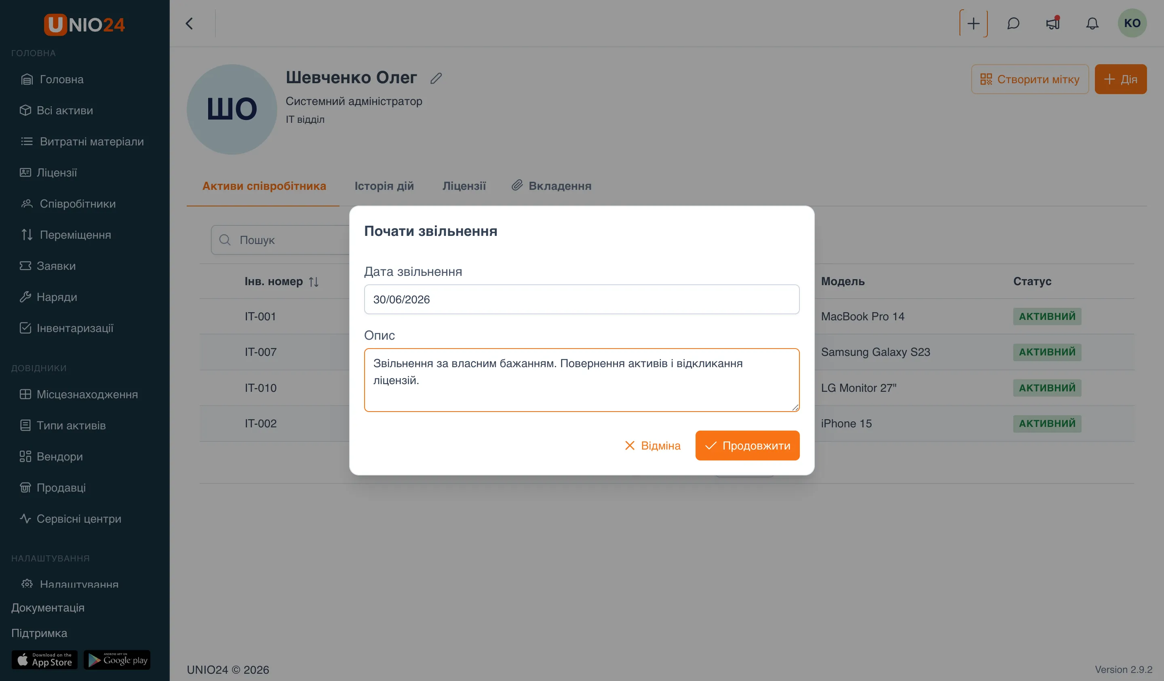Open Типи активів directory
This screenshot has height=681, width=1164.
pos(63,425)
